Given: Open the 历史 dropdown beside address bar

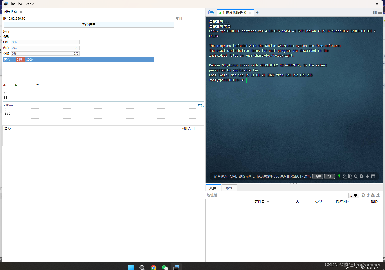Looking at the screenshot, I should coord(353,195).
